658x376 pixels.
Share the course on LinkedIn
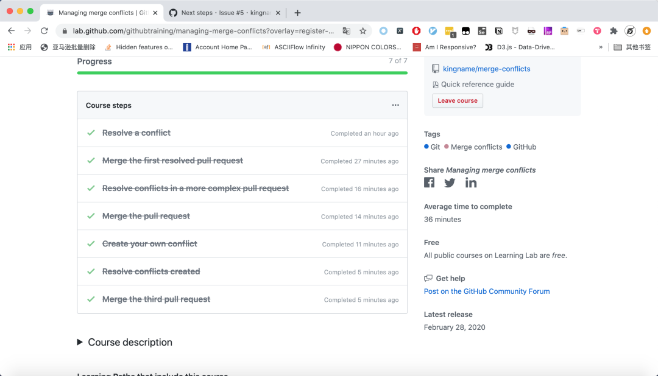pos(471,183)
